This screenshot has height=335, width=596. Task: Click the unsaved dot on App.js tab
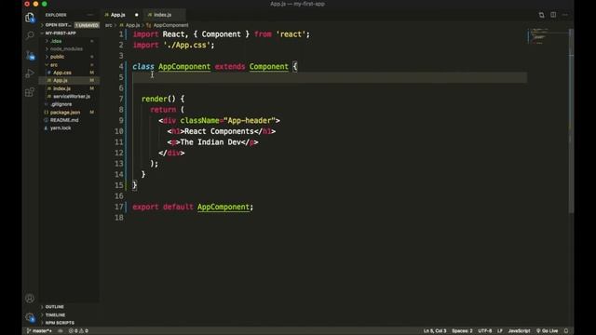pyautogui.click(x=137, y=15)
